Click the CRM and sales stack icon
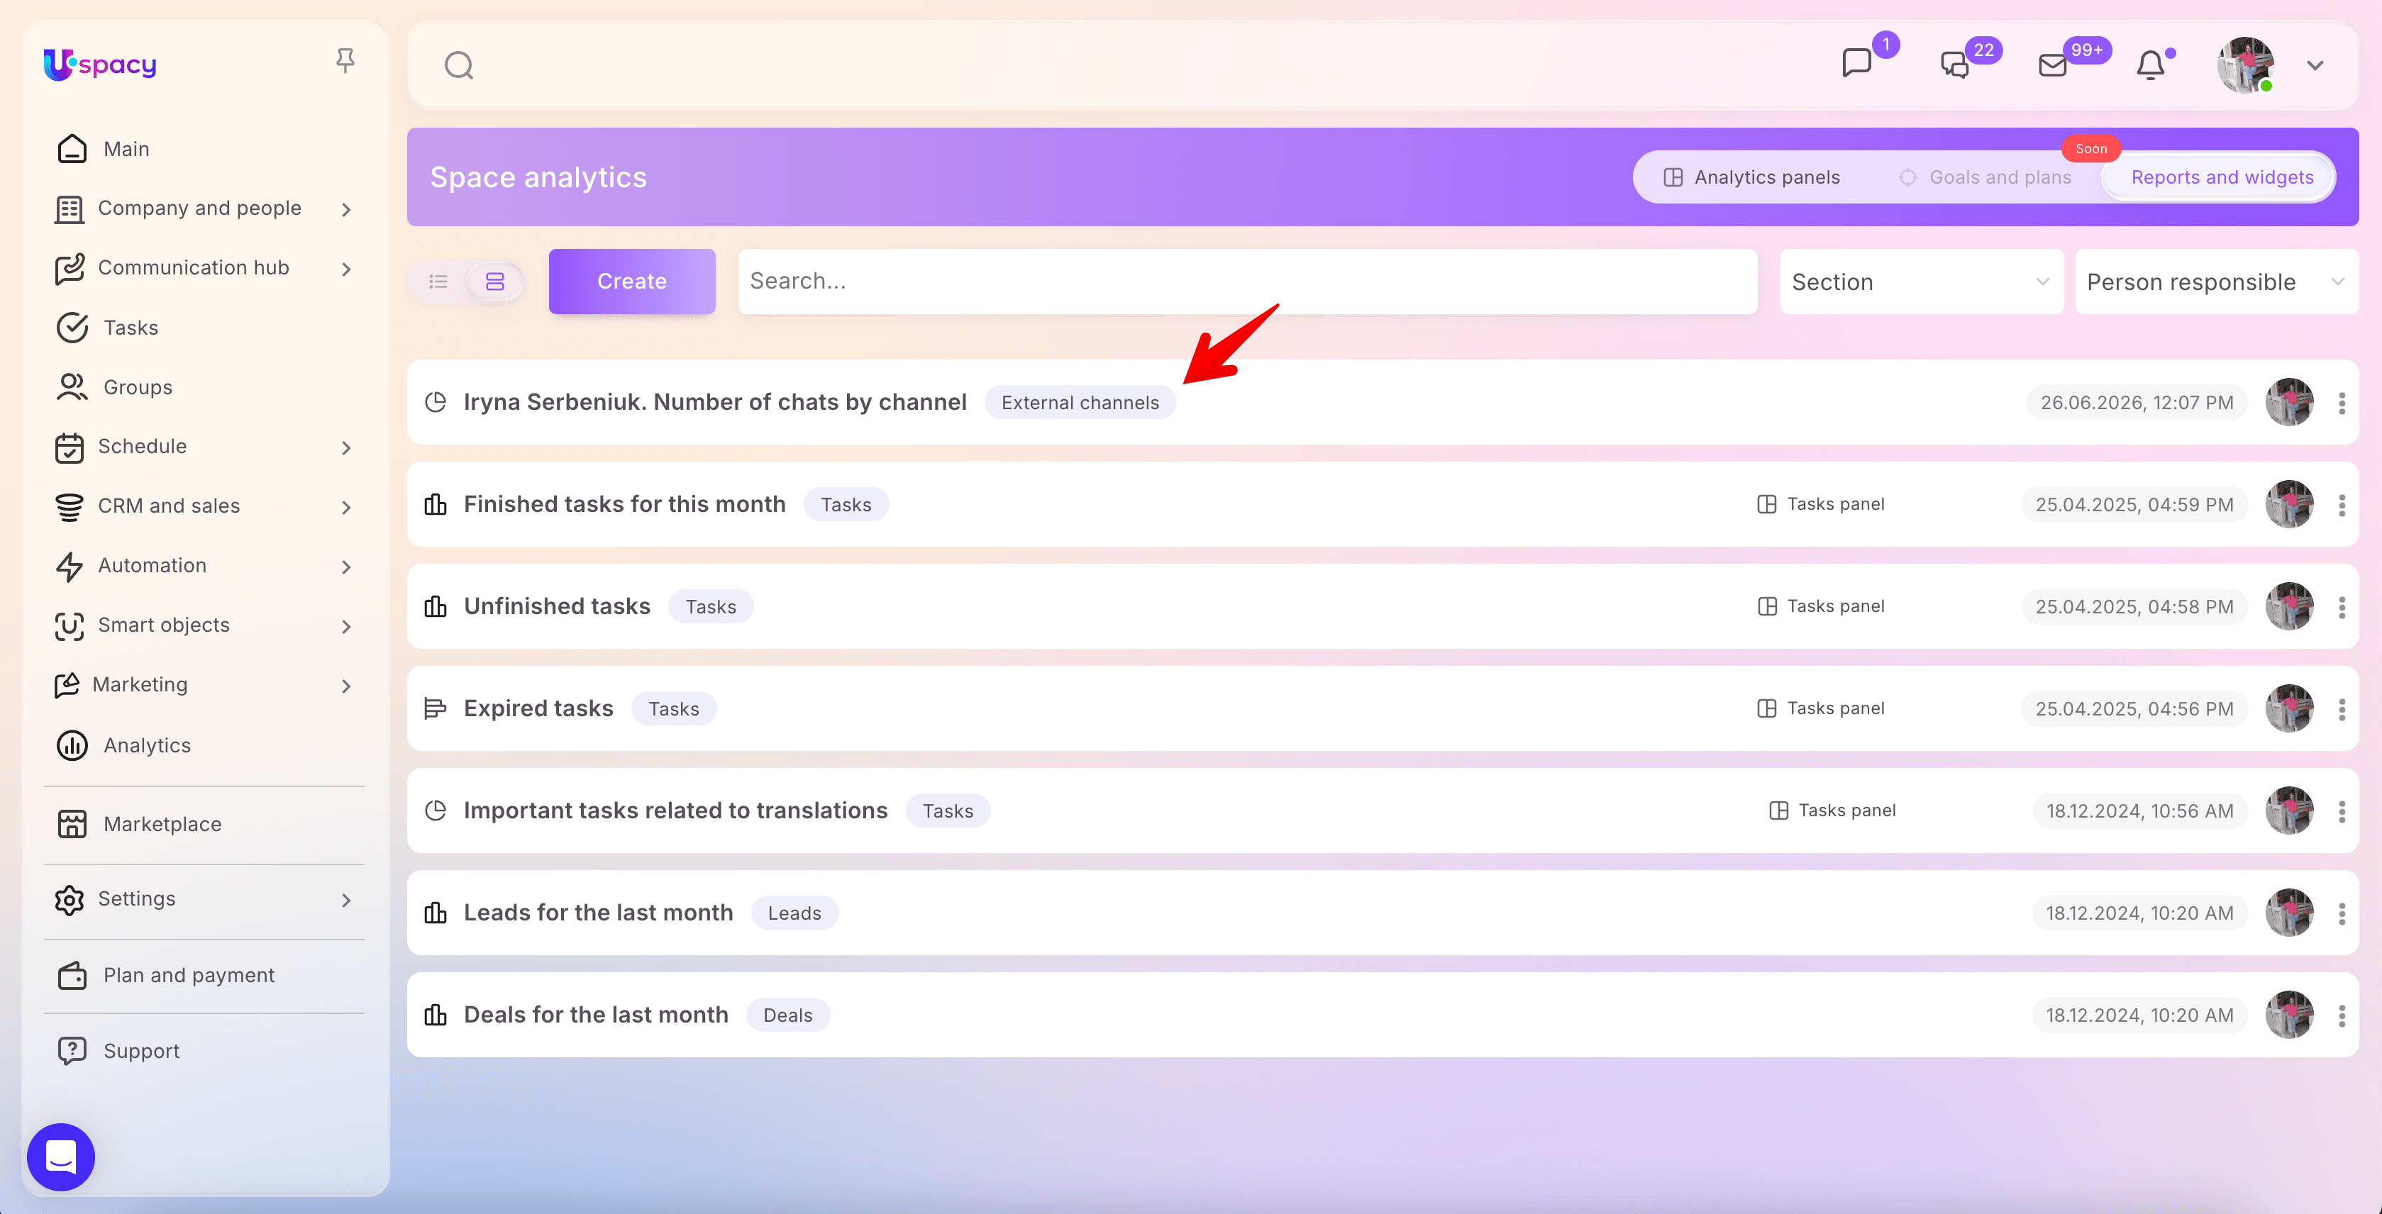The height and width of the screenshot is (1214, 2382). click(x=70, y=507)
